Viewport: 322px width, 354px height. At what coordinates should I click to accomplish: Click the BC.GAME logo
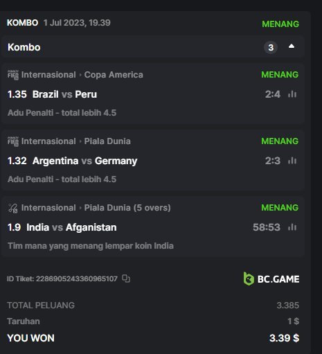271,278
